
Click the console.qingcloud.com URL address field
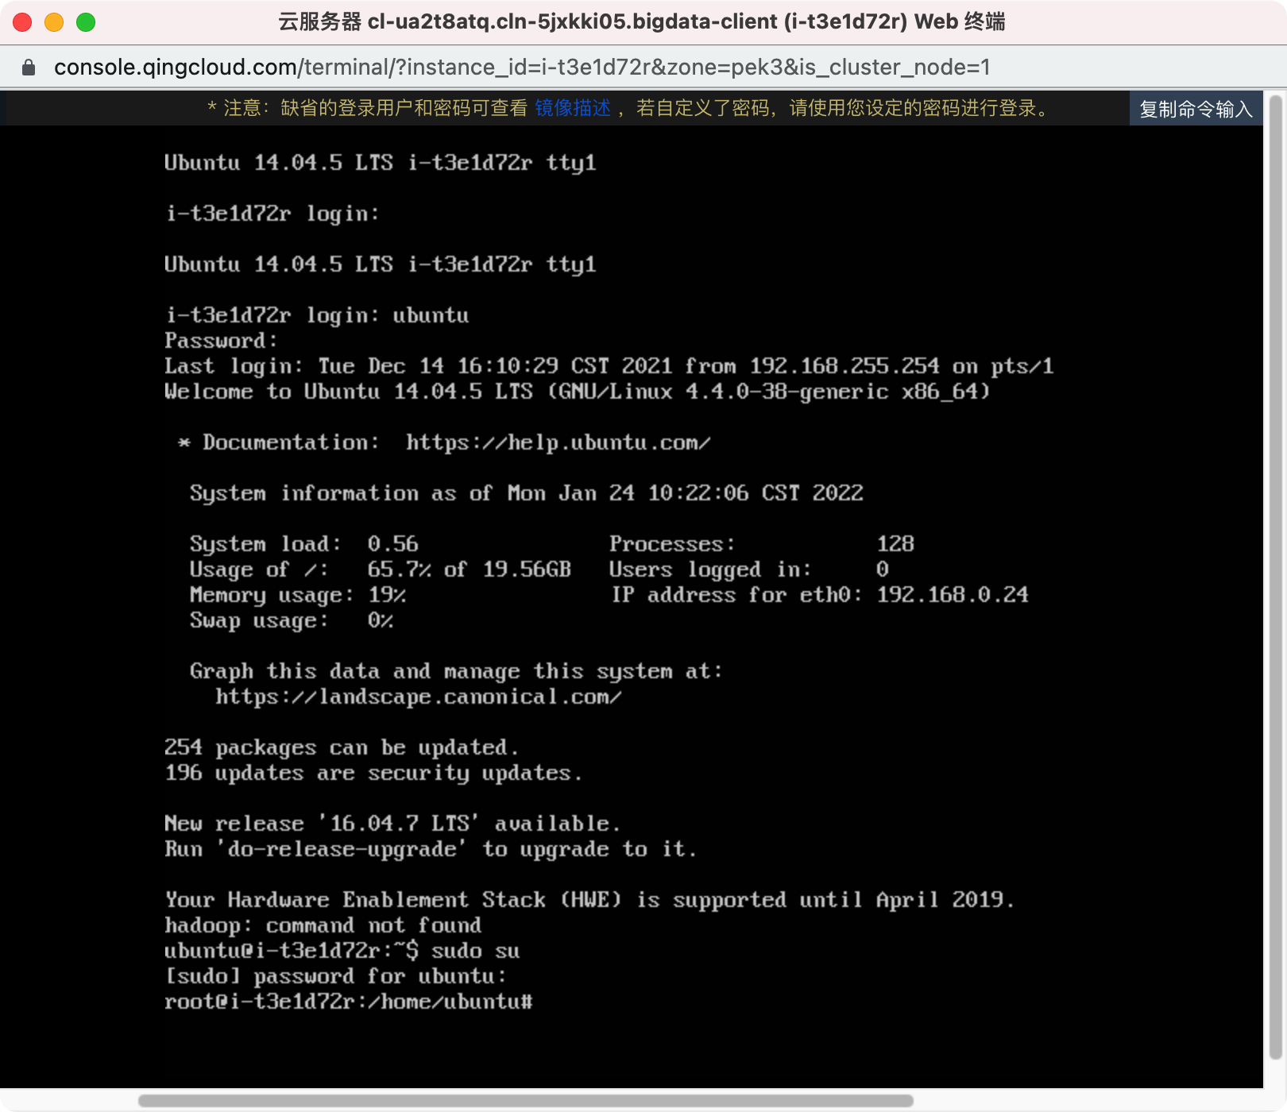(x=522, y=68)
